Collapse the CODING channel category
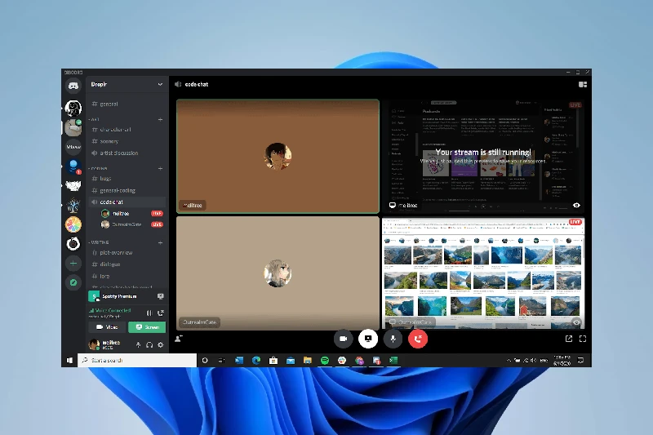The height and width of the screenshot is (435, 653). point(98,169)
